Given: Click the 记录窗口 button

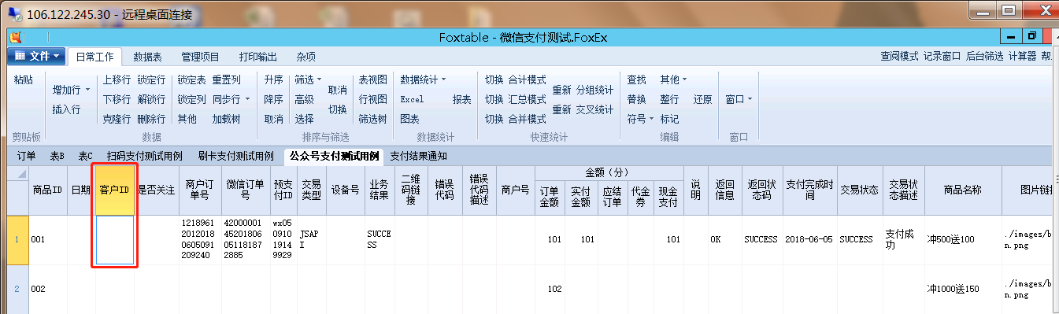Looking at the screenshot, I should (x=942, y=57).
